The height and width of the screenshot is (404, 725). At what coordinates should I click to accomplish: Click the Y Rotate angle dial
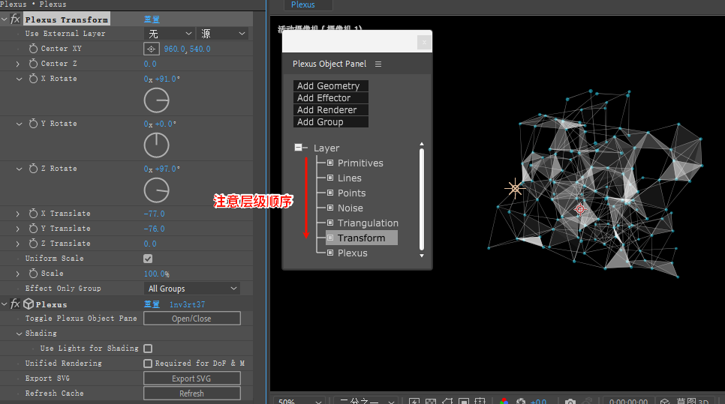point(156,145)
